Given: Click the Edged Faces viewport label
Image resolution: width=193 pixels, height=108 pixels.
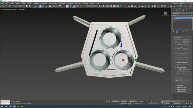Looking at the screenshot, I should 21,9.
